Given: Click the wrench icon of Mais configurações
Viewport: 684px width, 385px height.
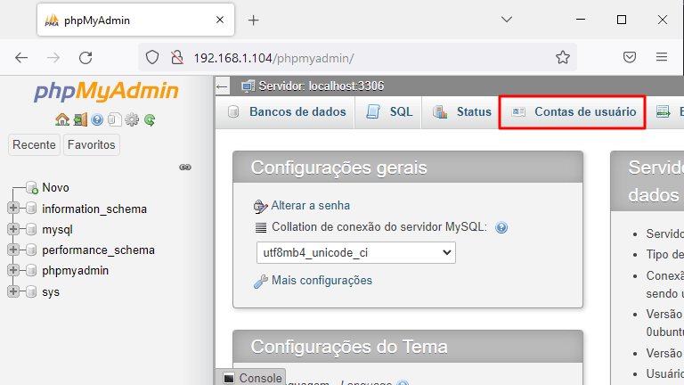Looking at the screenshot, I should [261, 281].
